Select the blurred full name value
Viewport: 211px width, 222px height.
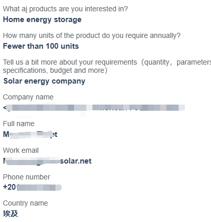[30, 134]
